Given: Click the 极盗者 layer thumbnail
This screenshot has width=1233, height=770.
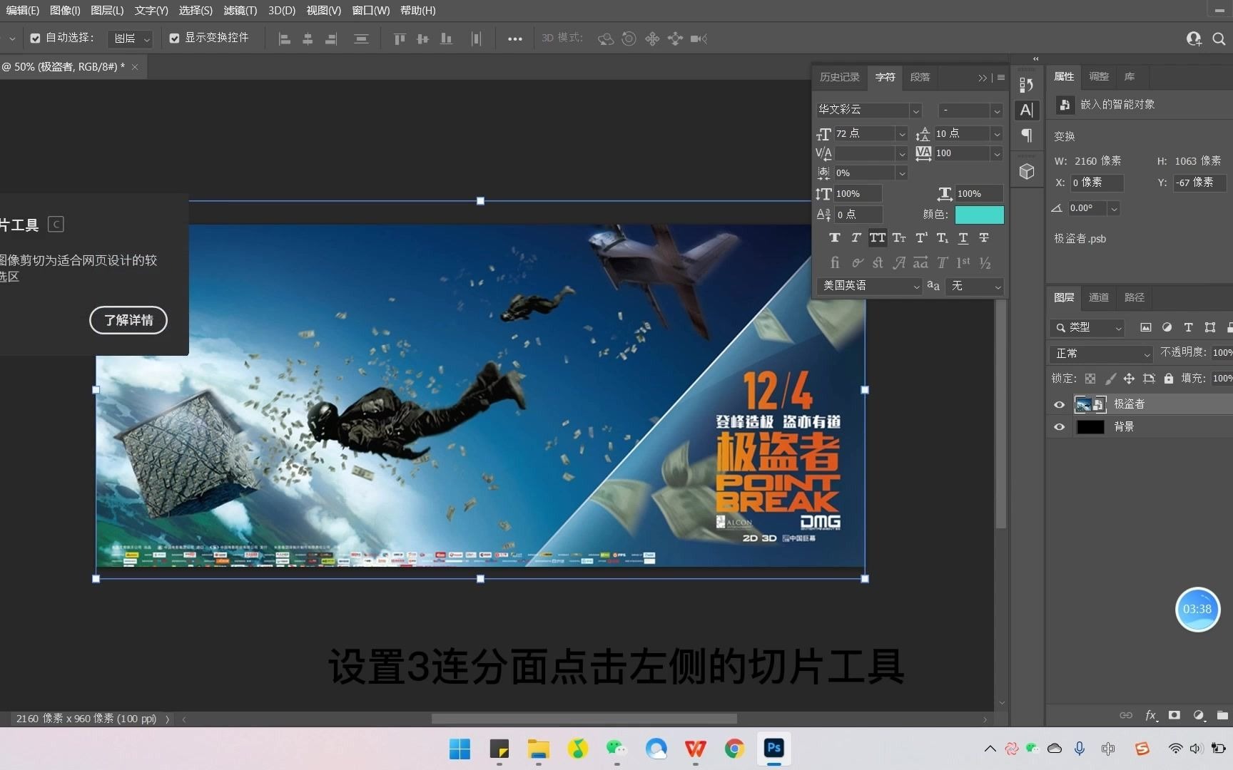Looking at the screenshot, I should (x=1090, y=404).
